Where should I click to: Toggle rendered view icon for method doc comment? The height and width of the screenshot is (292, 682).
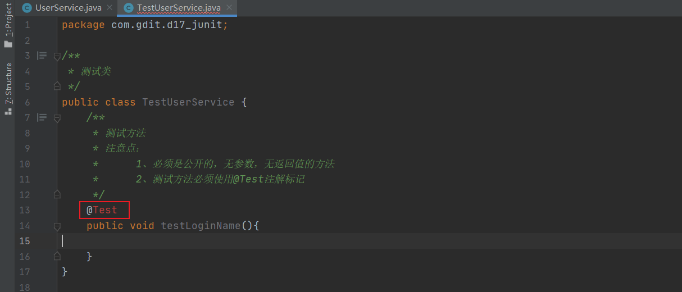[x=42, y=117]
